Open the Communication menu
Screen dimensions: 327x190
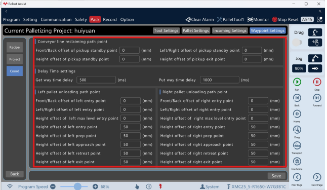tap(56, 20)
